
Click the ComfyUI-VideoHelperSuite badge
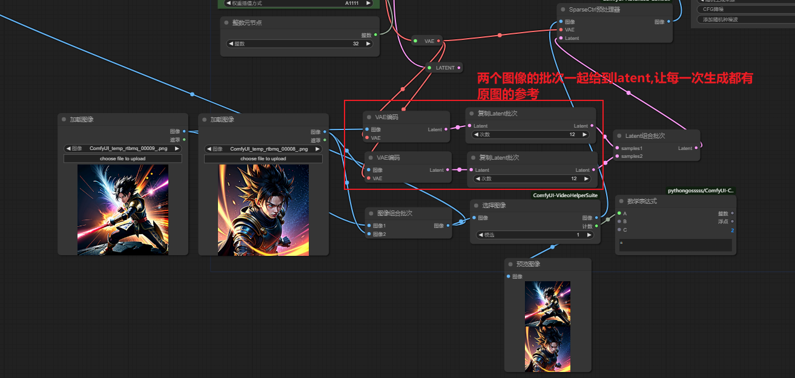click(566, 195)
